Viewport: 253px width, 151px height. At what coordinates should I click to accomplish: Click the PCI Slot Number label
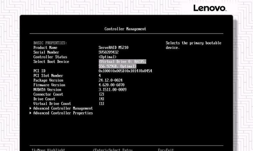pyautogui.click(x=48, y=76)
